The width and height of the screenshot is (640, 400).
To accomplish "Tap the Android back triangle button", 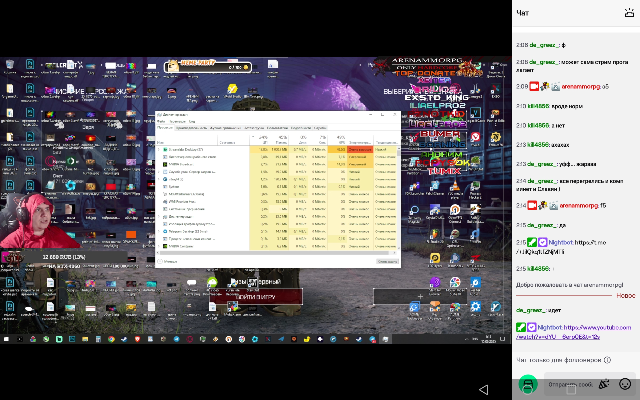I will [x=484, y=389].
